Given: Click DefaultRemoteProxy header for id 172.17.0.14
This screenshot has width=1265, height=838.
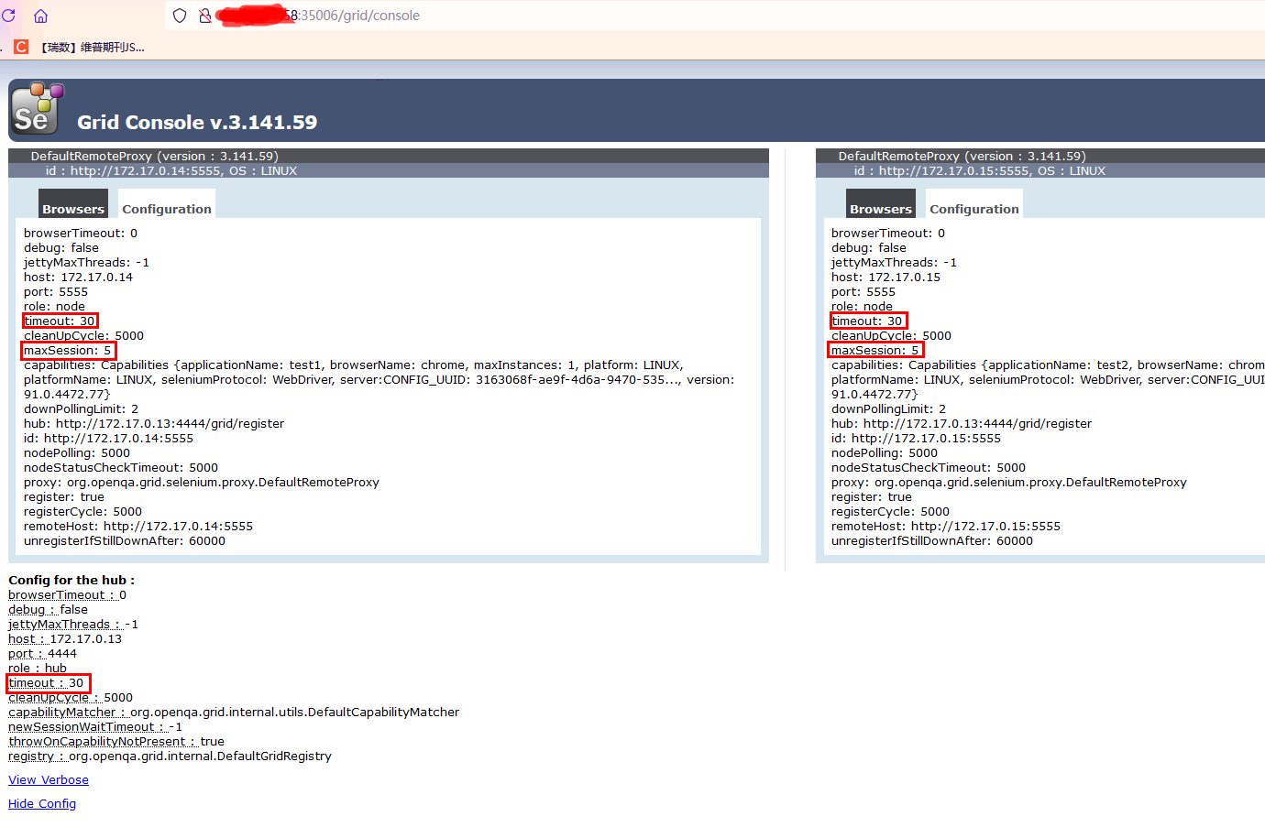Looking at the screenshot, I should point(389,157).
